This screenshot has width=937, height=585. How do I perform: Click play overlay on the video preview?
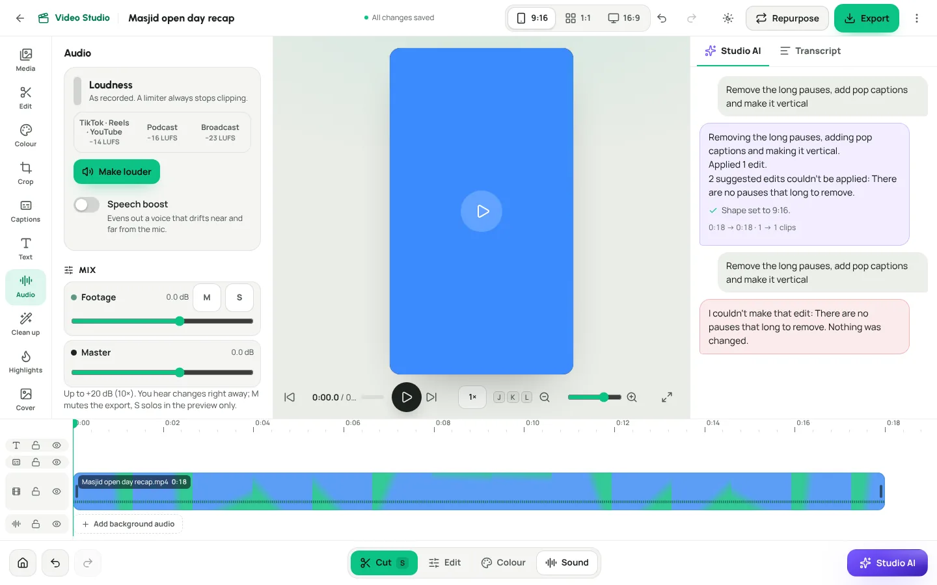pyautogui.click(x=482, y=211)
